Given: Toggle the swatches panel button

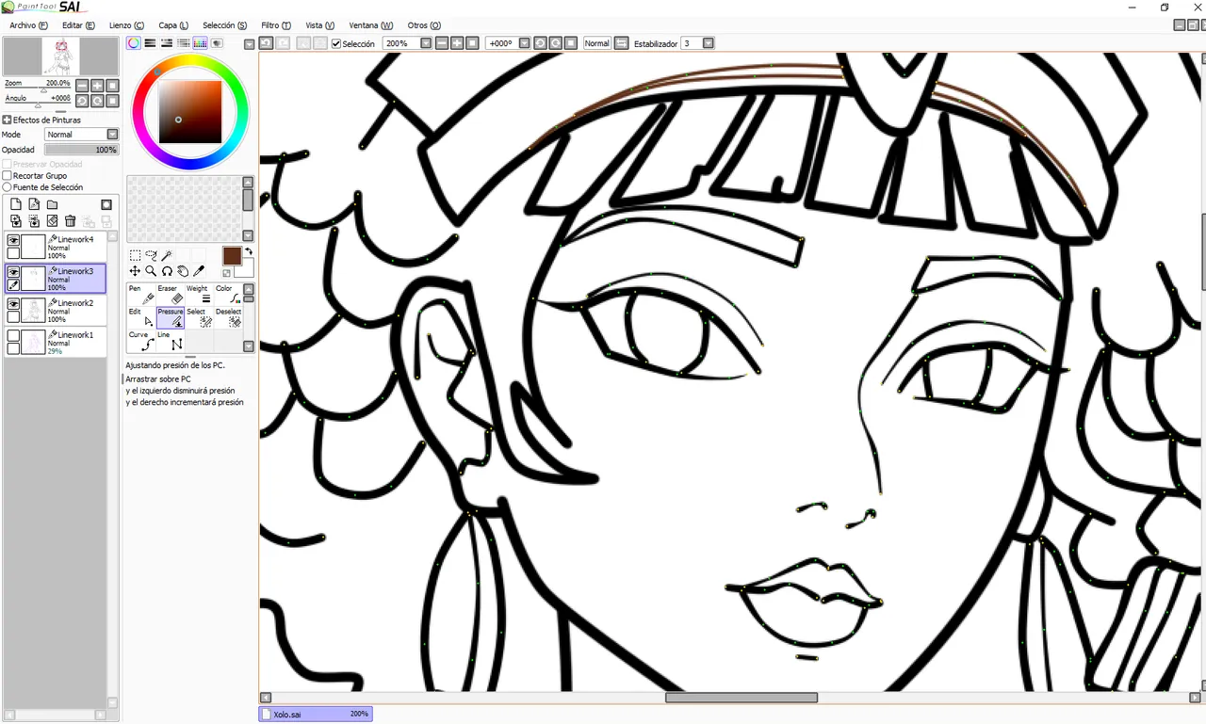Looking at the screenshot, I should (x=200, y=43).
